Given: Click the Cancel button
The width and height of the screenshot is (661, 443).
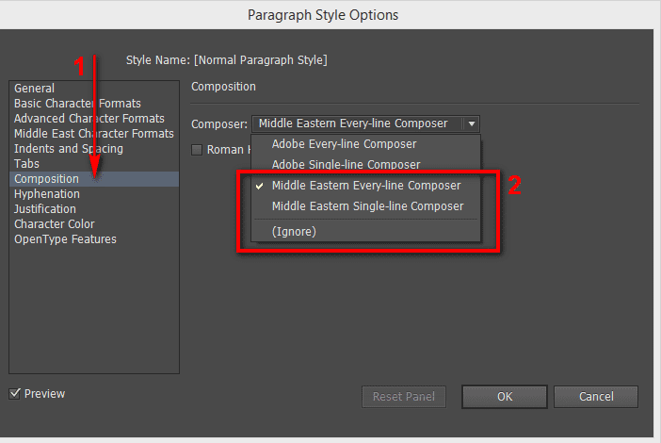Looking at the screenshot, I should click(x=596, y=397).
